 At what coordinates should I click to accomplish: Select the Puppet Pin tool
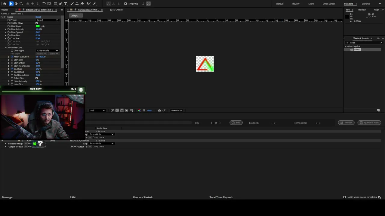tap(94, 4)
